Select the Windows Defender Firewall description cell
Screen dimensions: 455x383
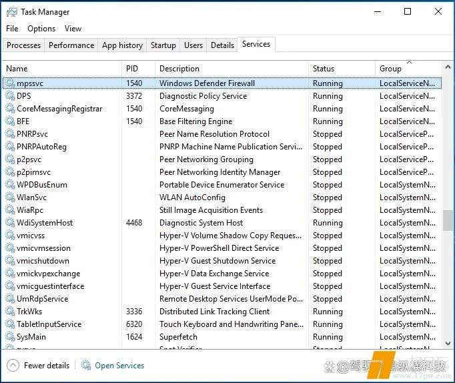[x=207, y=83]
